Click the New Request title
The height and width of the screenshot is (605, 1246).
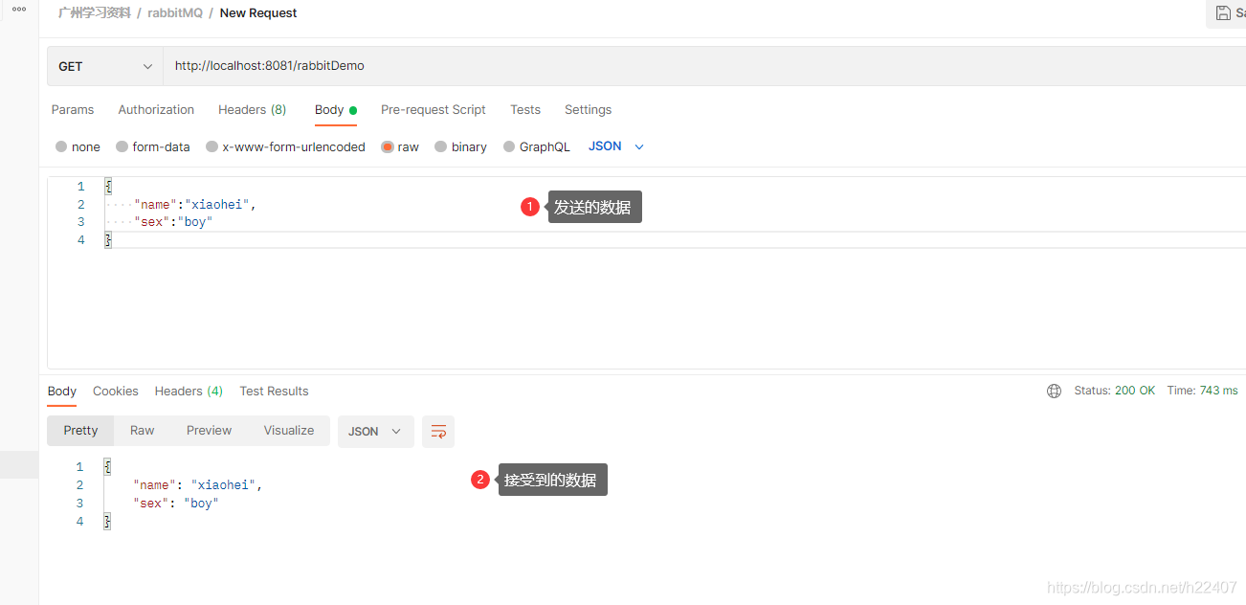[258, 13]
